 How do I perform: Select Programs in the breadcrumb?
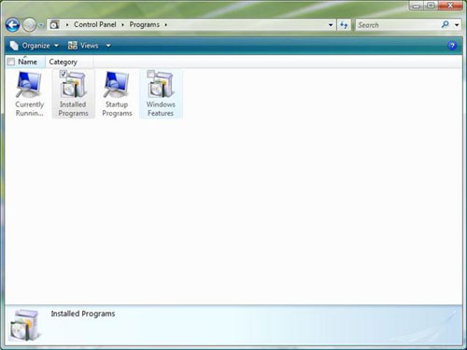pos(145,24)
